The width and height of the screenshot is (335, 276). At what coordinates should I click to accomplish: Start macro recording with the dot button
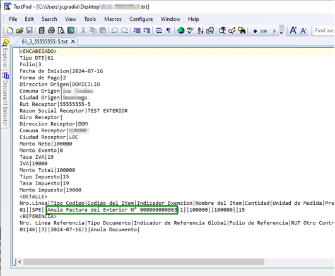coord(255,31)
